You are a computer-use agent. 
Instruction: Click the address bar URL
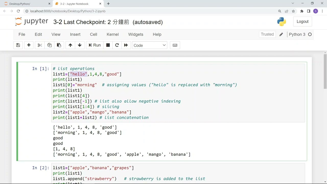pyautogui.click(x=68, y=11)
